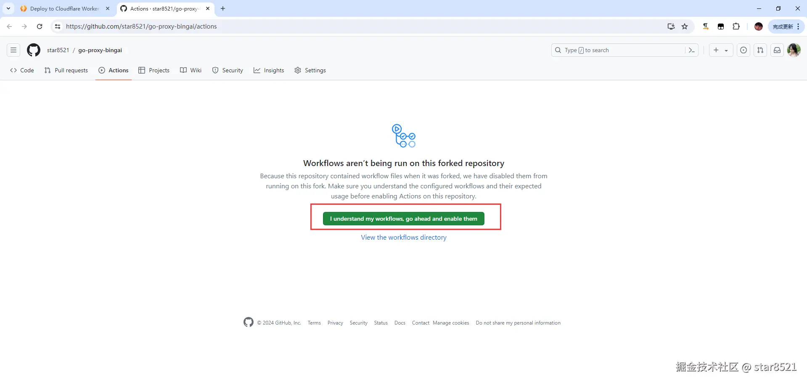Open the GitHub hamburger navigation menu

[x=13, y=50]
